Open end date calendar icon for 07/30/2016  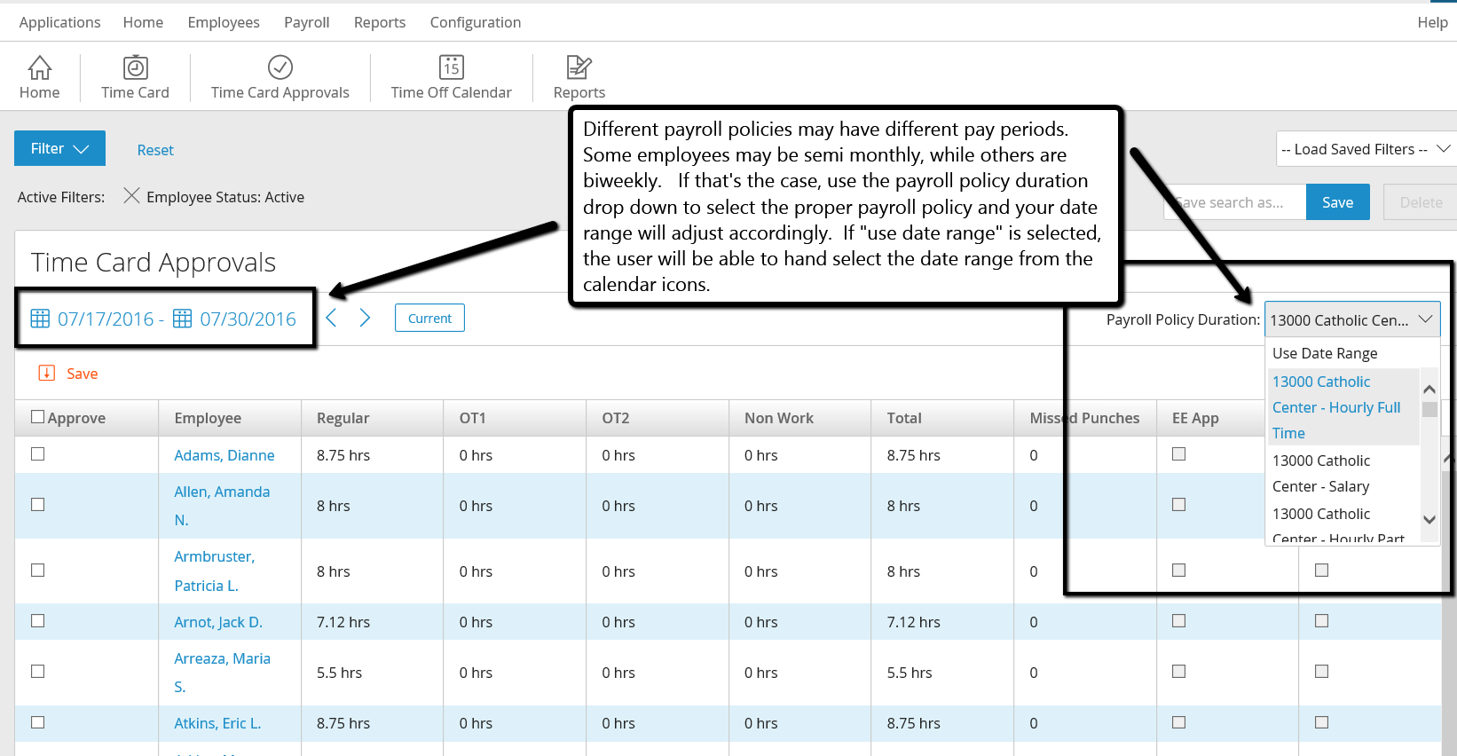[182, 319]
